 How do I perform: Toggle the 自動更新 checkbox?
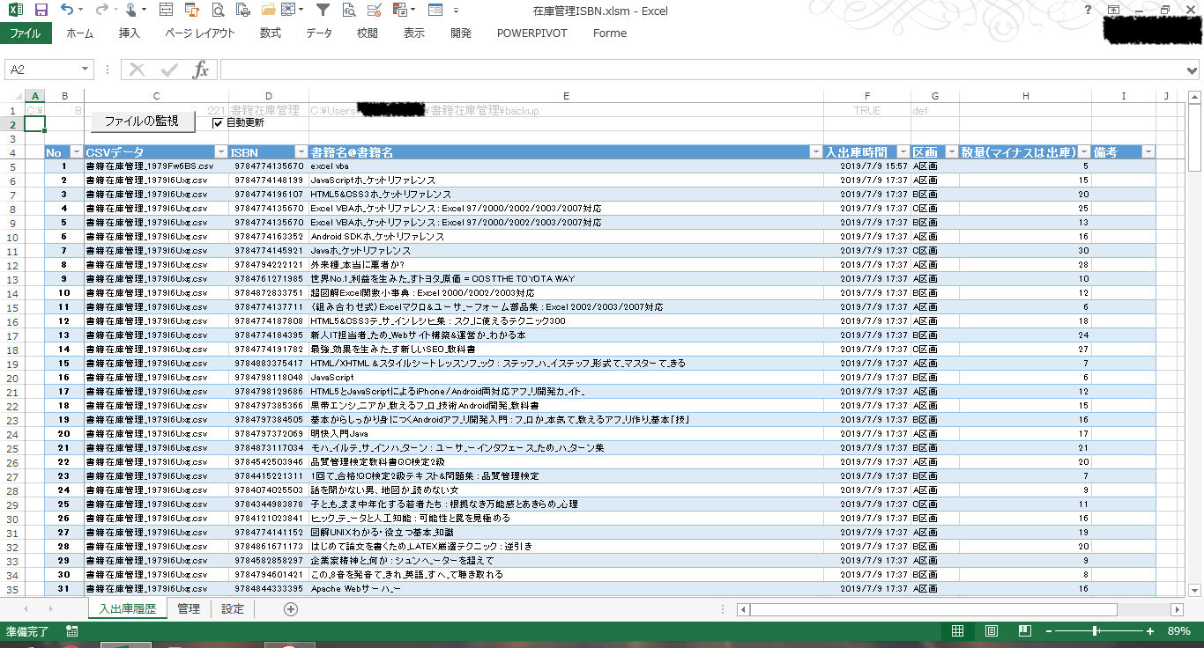click(x=218, y=123)
